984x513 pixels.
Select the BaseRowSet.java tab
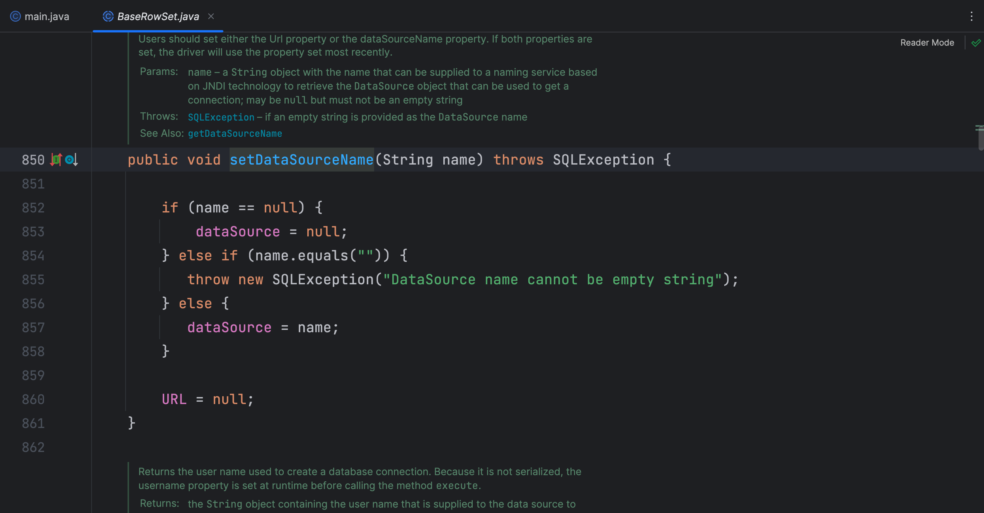[158, 16]
